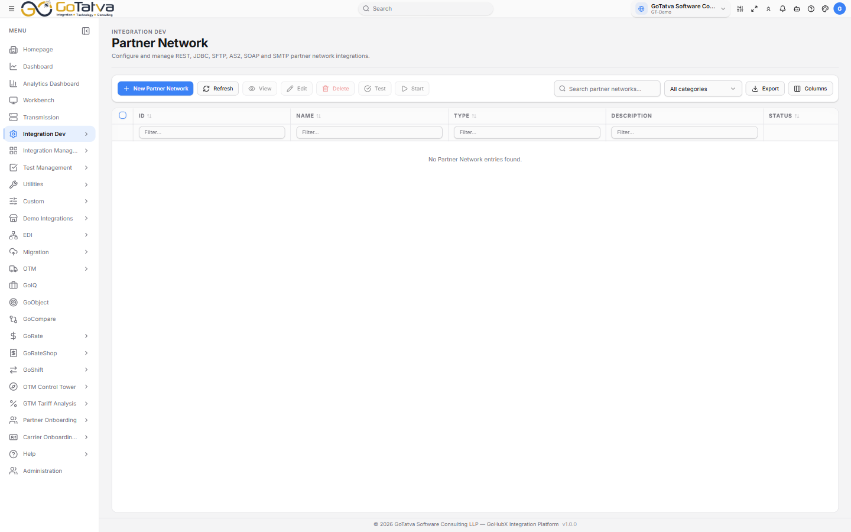Click the Transmission server icon
Screen dimensions: 851x532
click(14, 118)
